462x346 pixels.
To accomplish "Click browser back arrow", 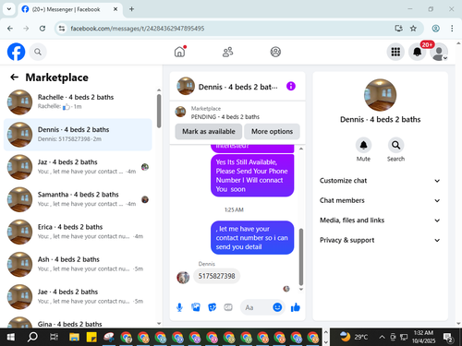I will coord(10,29).
